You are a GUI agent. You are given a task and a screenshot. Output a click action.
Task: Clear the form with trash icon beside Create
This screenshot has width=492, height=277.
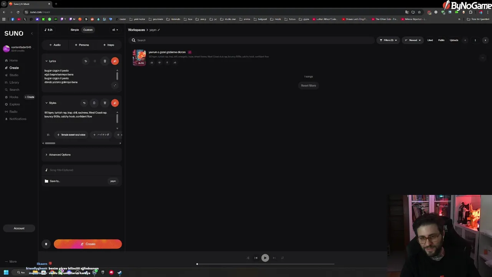(46, 244)
